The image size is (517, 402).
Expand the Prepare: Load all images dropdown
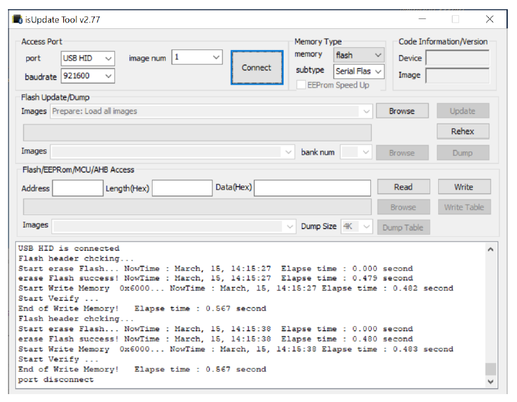click(366, 111)
